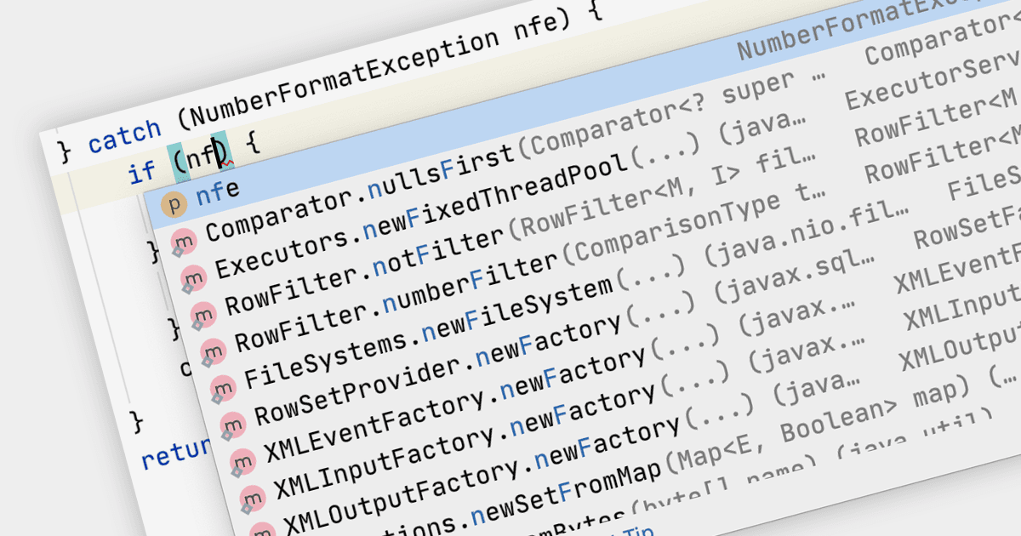Click the method icon beside XMLOutputFactory.newFactory

260,529
